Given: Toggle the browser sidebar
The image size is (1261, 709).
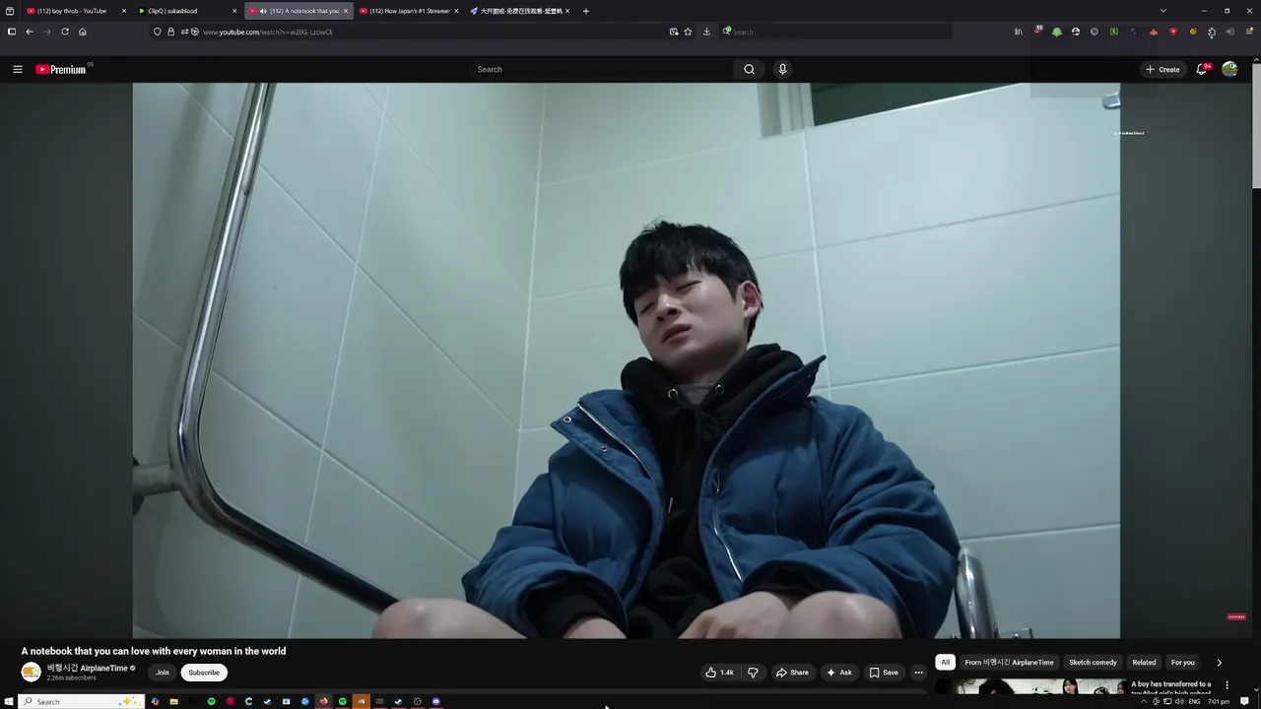Looking at the screenshot, I should pyautogui.click(x=11, y=32).
